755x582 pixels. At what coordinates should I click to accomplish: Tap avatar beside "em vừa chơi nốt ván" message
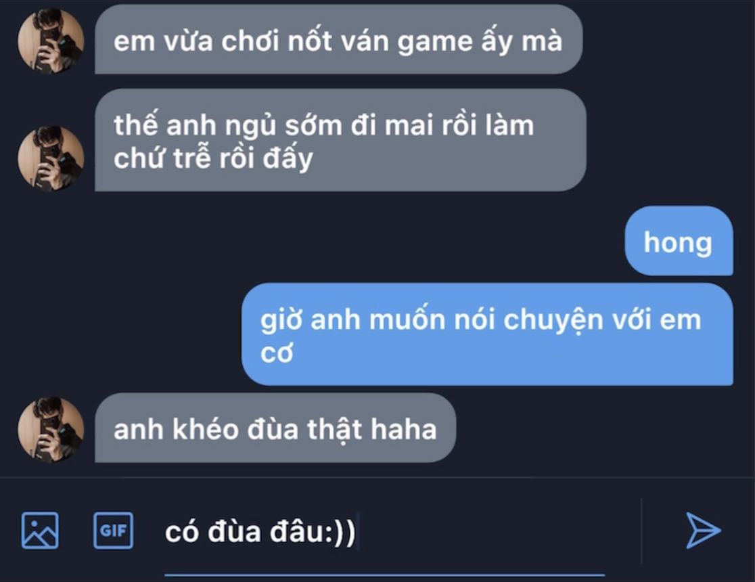tap(51, 41)
